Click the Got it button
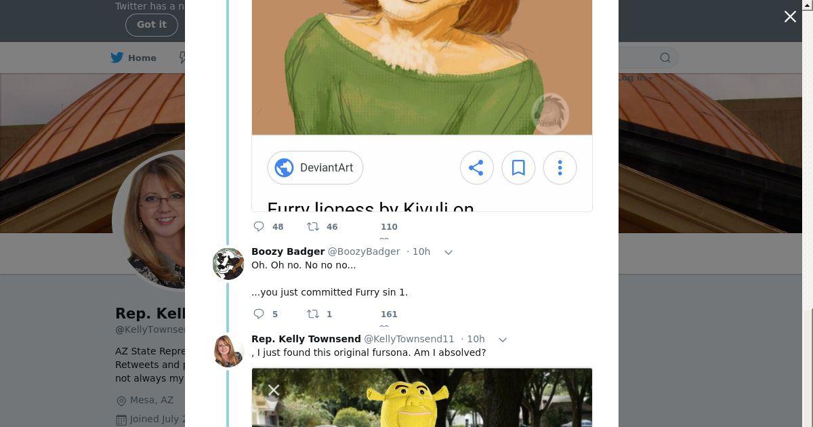The width and height of the screenshot is (813, 427). point(151,24)
